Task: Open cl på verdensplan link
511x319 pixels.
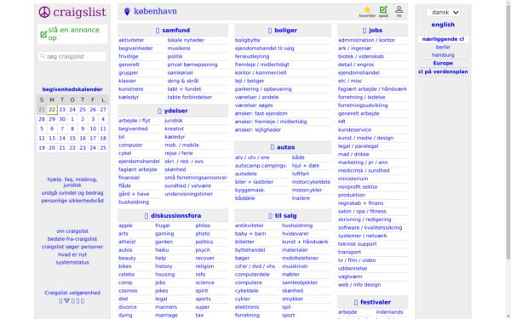Action: click(x=443, y=71)
